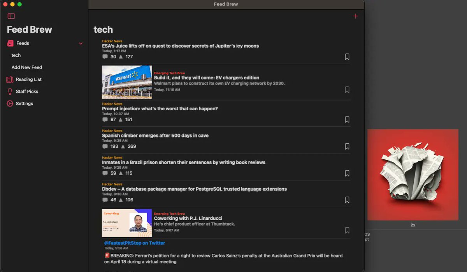
Task: Click the Reading List books icon
Action: (10, 79)
